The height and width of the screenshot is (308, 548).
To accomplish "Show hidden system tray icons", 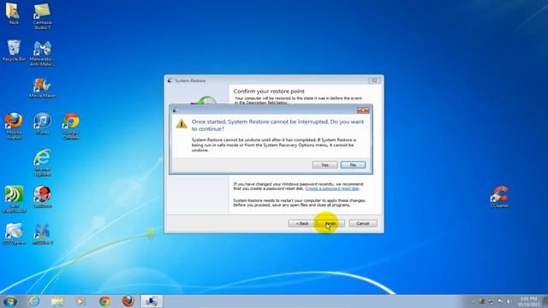I will click(473, 301).
